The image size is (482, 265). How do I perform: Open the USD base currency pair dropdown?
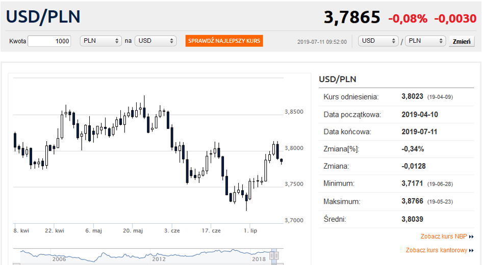click(x=378, y=41)
